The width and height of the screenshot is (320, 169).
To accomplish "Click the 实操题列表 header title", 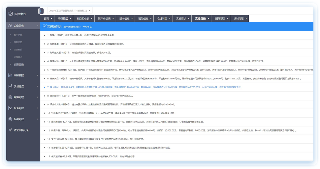I will (x=54, y=26).
